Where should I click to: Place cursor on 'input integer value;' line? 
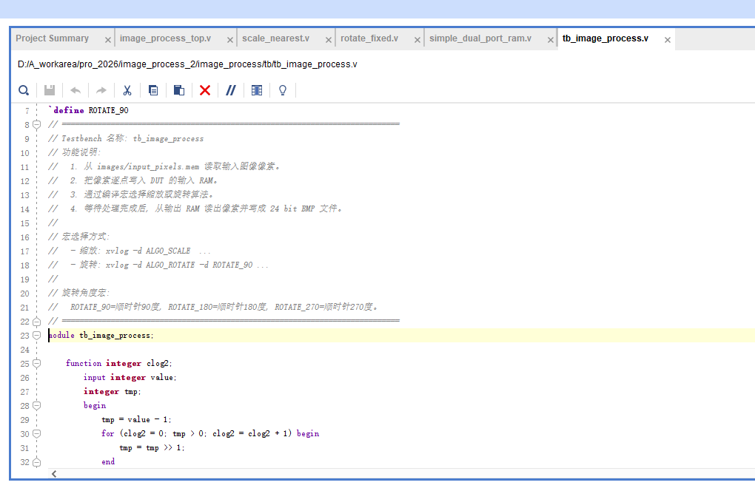pos(130,378)
